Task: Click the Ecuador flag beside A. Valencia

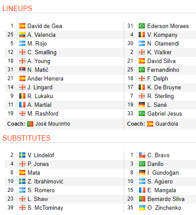Action: click(22, 35)
